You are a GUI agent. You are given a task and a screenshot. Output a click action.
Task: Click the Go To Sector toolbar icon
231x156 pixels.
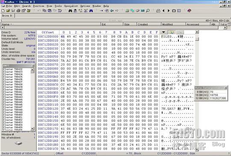[107, 11]
